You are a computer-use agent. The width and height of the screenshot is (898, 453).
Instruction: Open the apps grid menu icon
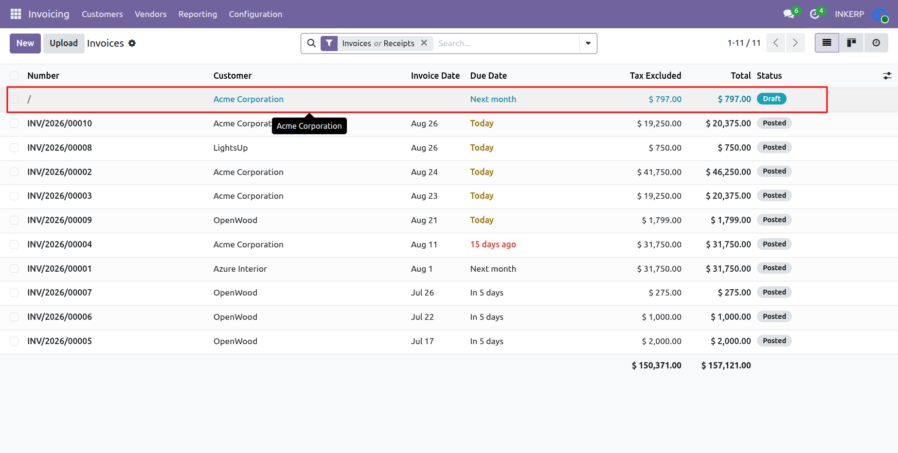point(16,14)
